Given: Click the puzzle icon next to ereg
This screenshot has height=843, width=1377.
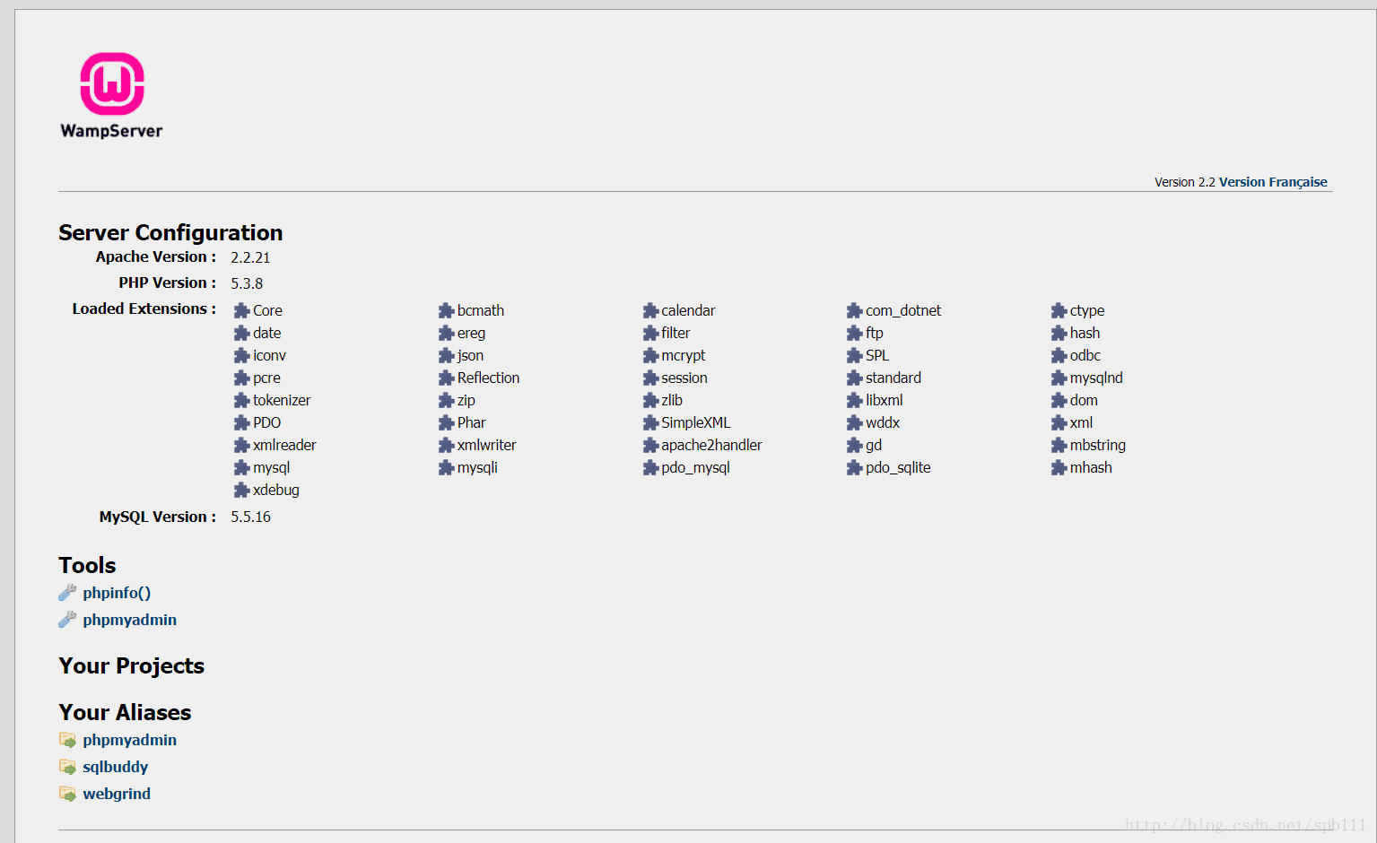Looking at the screenshot, I should pyautogui.click(x=446, y=333).
